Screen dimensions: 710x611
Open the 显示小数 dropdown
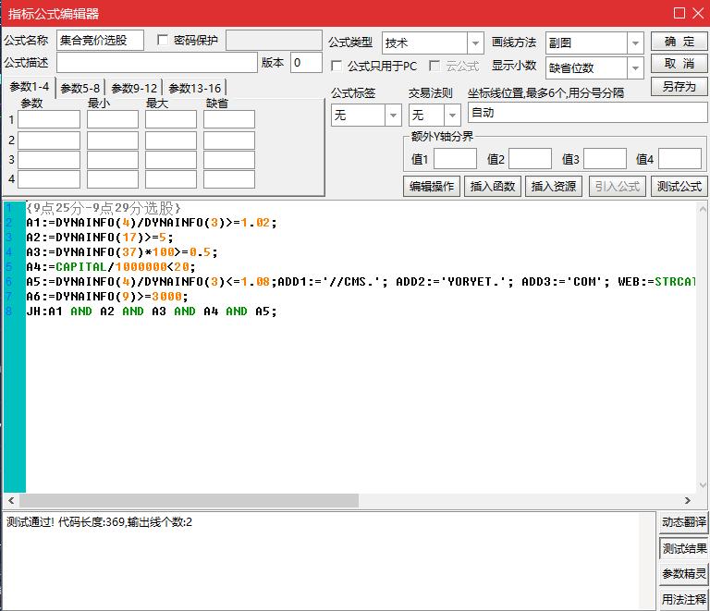635,67
